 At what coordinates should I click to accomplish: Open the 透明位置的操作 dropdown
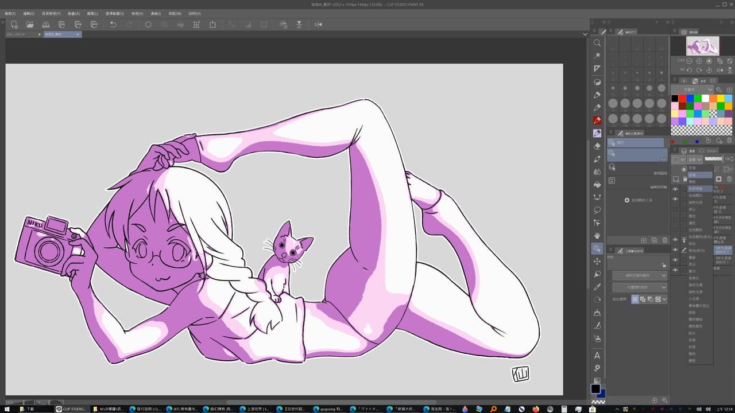pos(640,276)
